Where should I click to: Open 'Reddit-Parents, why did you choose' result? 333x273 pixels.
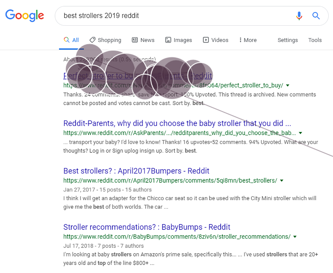coord(177,123)
